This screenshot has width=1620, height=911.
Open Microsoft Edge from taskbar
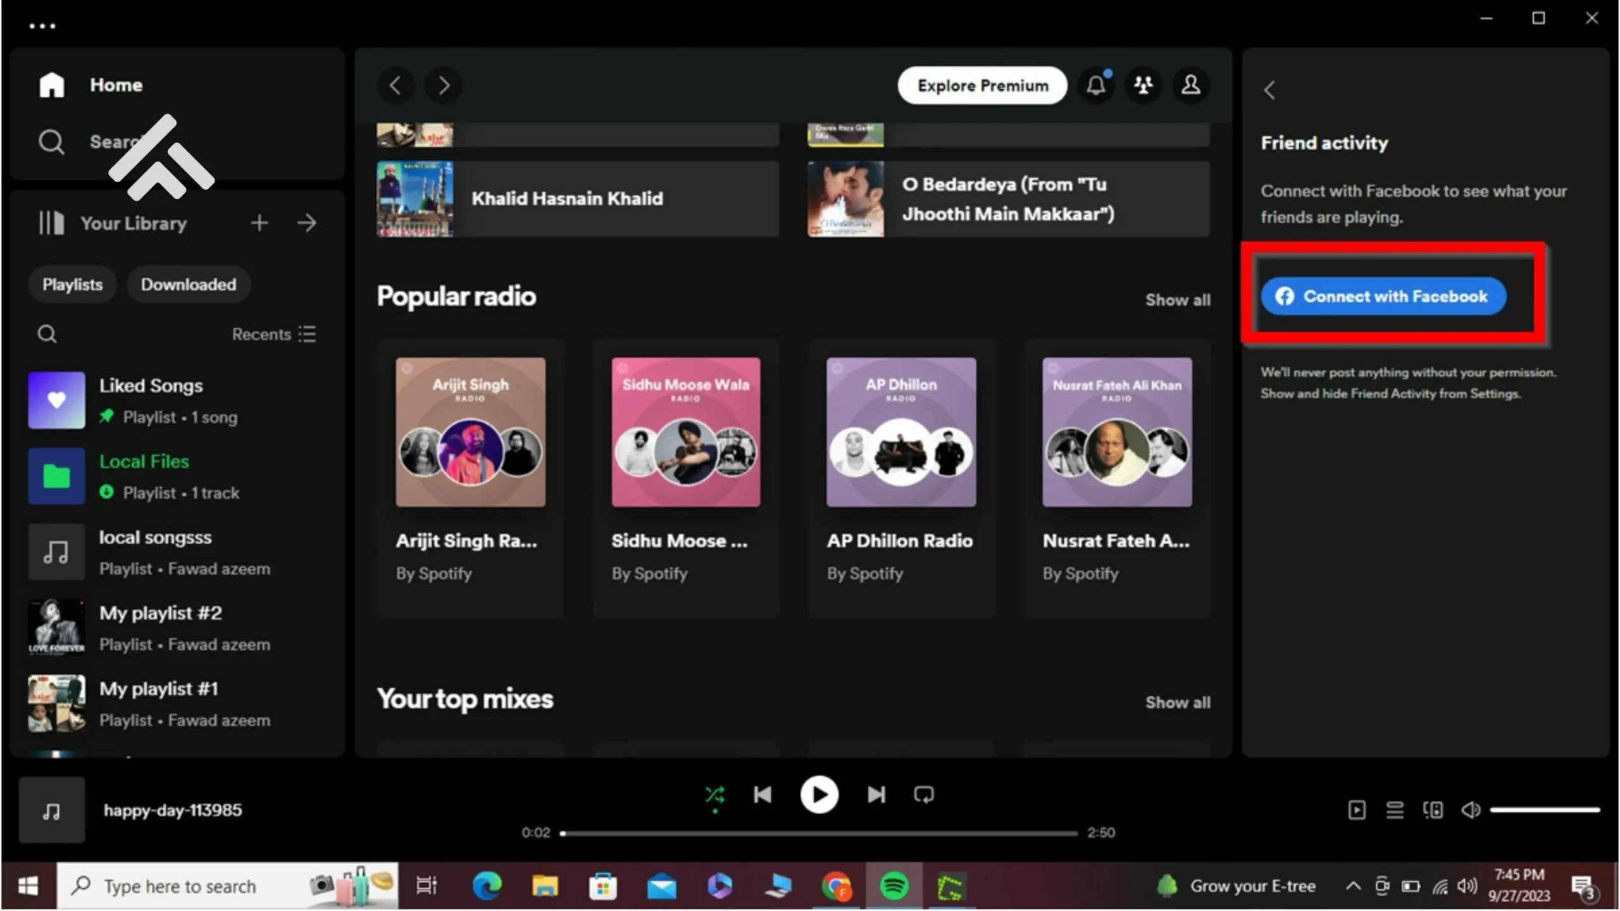[x=487, y=886]
